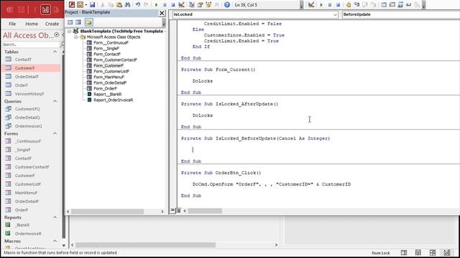Collapse BlankTemplate project tree node
Image resolution: width=460 pixels, height=258 pixels.
coord(69,31)
